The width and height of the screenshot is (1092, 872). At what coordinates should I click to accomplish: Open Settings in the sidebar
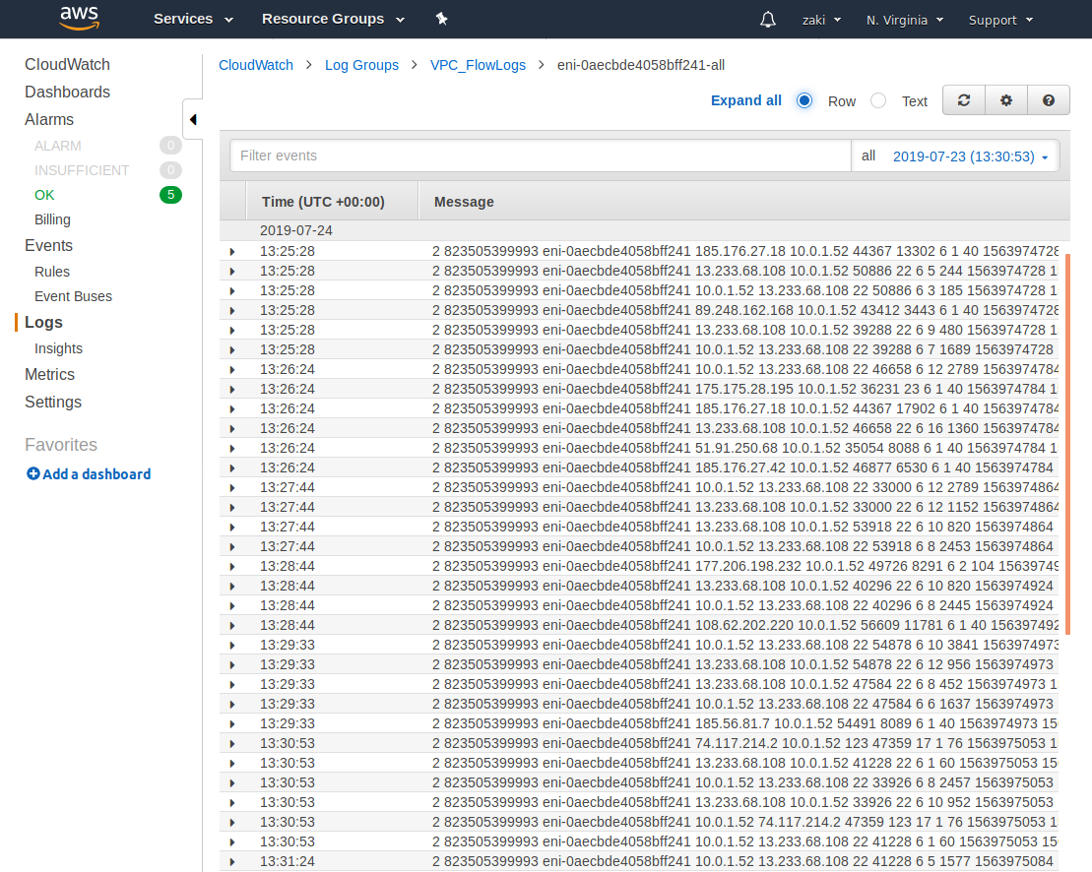point(53,403)
